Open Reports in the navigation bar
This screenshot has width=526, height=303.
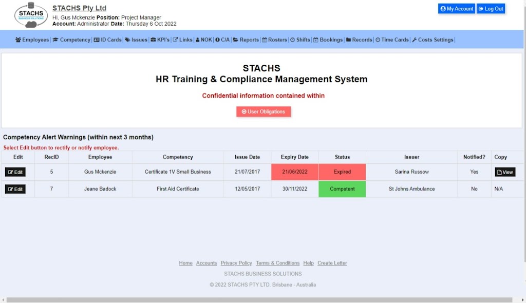246,40
